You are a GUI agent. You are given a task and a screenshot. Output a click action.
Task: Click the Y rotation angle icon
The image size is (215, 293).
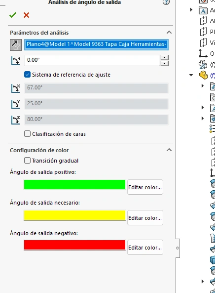click(x=15, y=104)
